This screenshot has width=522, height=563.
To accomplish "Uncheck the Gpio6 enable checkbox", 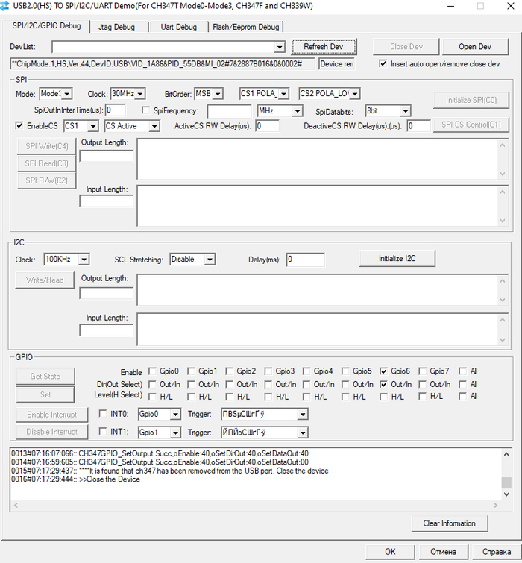I will (384, 371).
